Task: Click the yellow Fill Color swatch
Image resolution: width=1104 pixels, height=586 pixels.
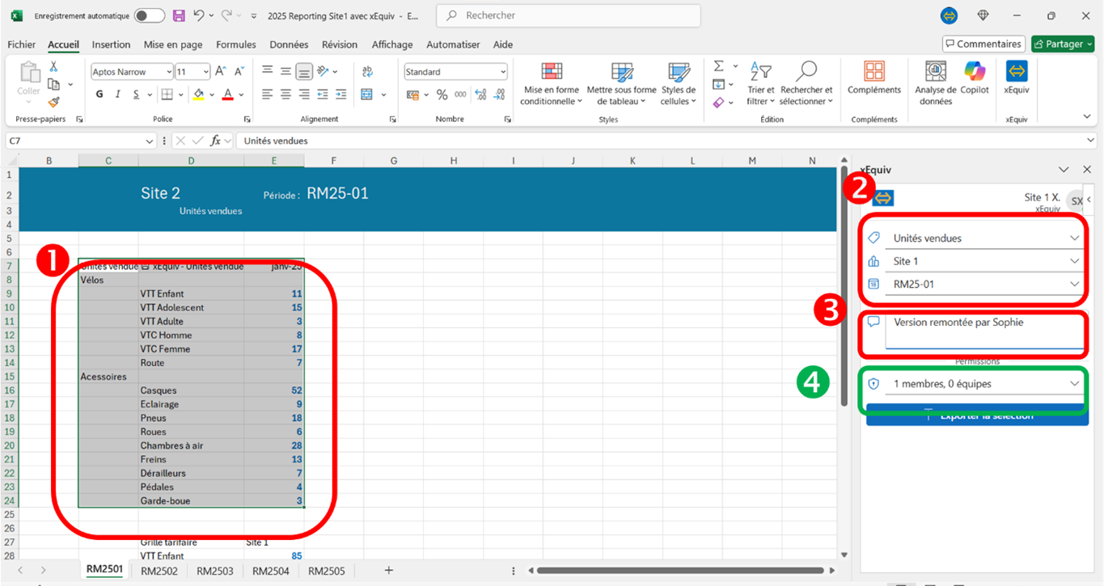Action: click(199, 95)
